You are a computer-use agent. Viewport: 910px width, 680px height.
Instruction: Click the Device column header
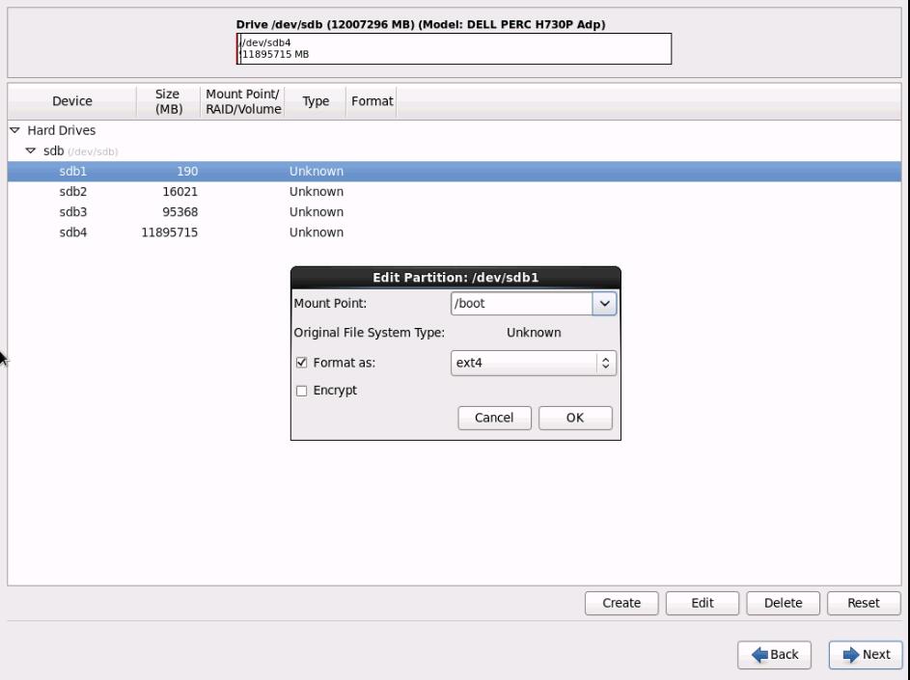pyautogui.click(x=72, y=102)
